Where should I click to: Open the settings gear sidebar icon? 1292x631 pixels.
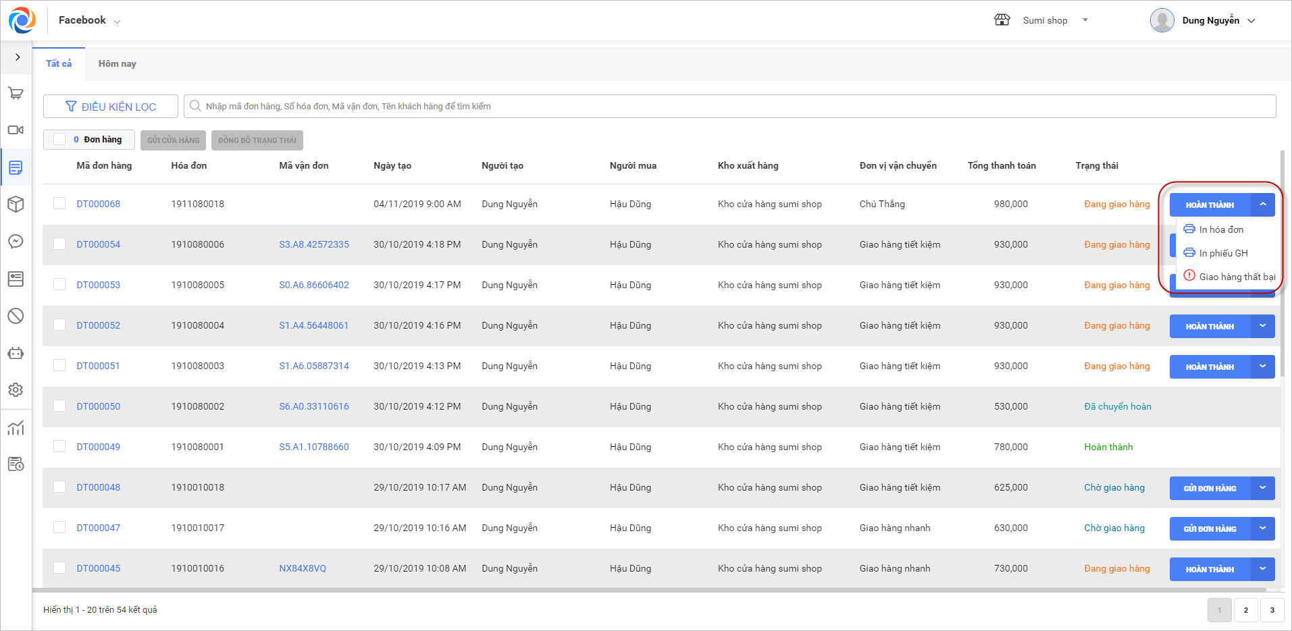[x=16, y=389]
